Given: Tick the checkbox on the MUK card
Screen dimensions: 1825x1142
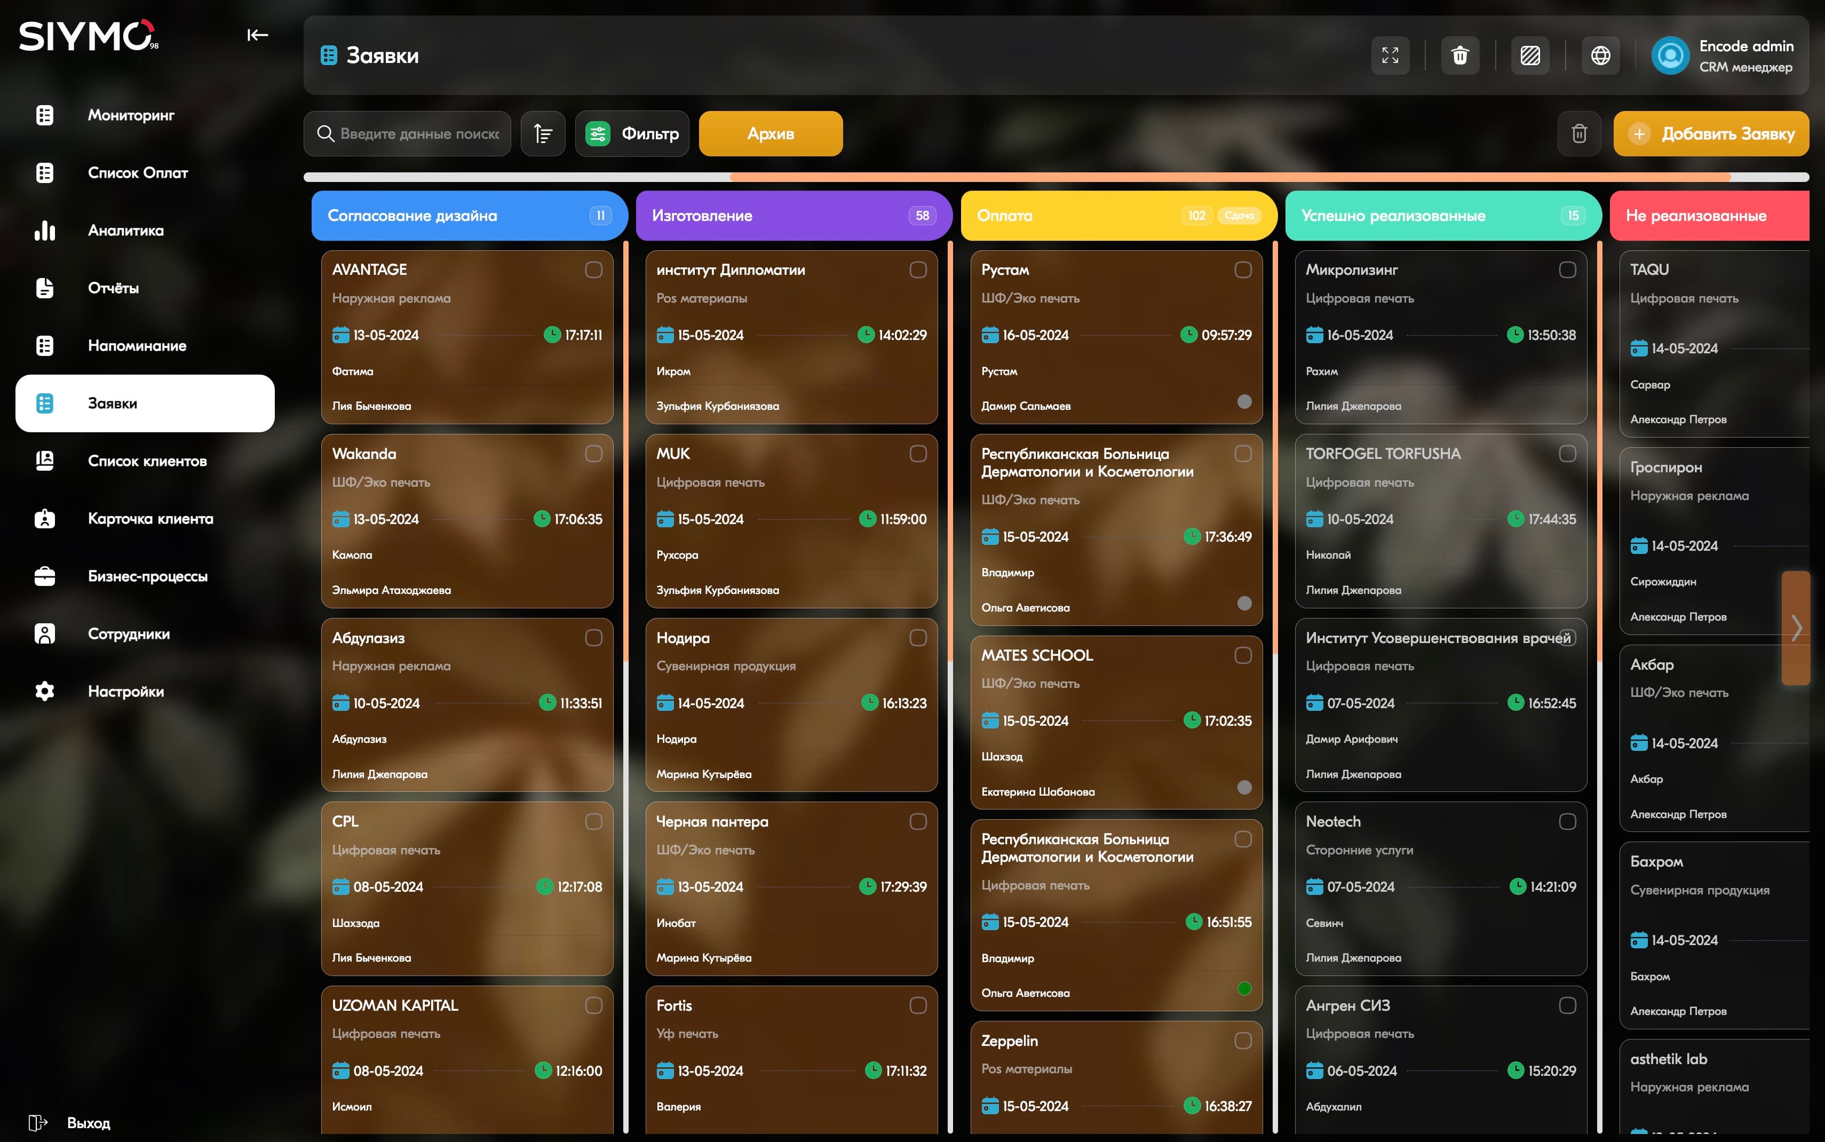Looking at the screenshot, I should pyautogui.click(x=918, y=453).
